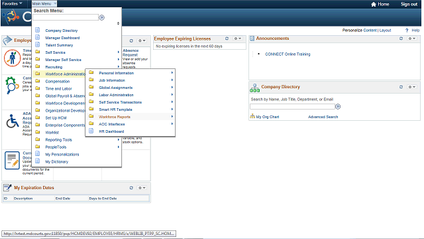Screen dimensions: 424x239
Task: Click the Advanced Search link
Action: (323, 117)
